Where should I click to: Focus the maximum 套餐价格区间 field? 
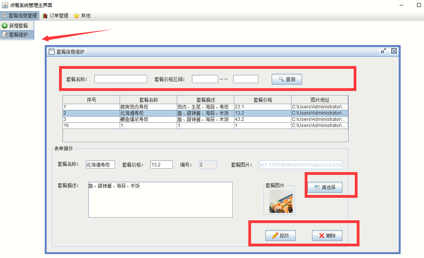point(246,79)
